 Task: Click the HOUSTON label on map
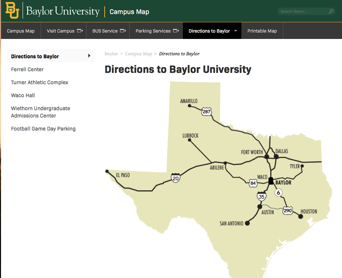click(x=309, y=211)
